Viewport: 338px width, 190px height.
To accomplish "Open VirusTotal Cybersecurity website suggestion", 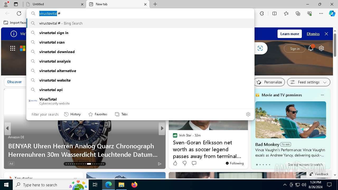I will [x=140, y=101].
